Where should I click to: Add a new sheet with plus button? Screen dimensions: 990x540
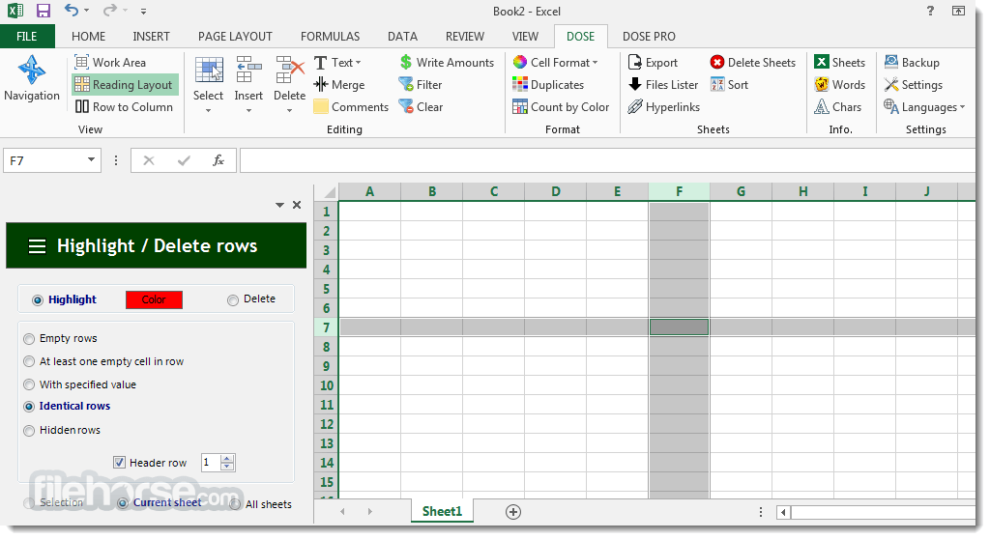point(513,512)
